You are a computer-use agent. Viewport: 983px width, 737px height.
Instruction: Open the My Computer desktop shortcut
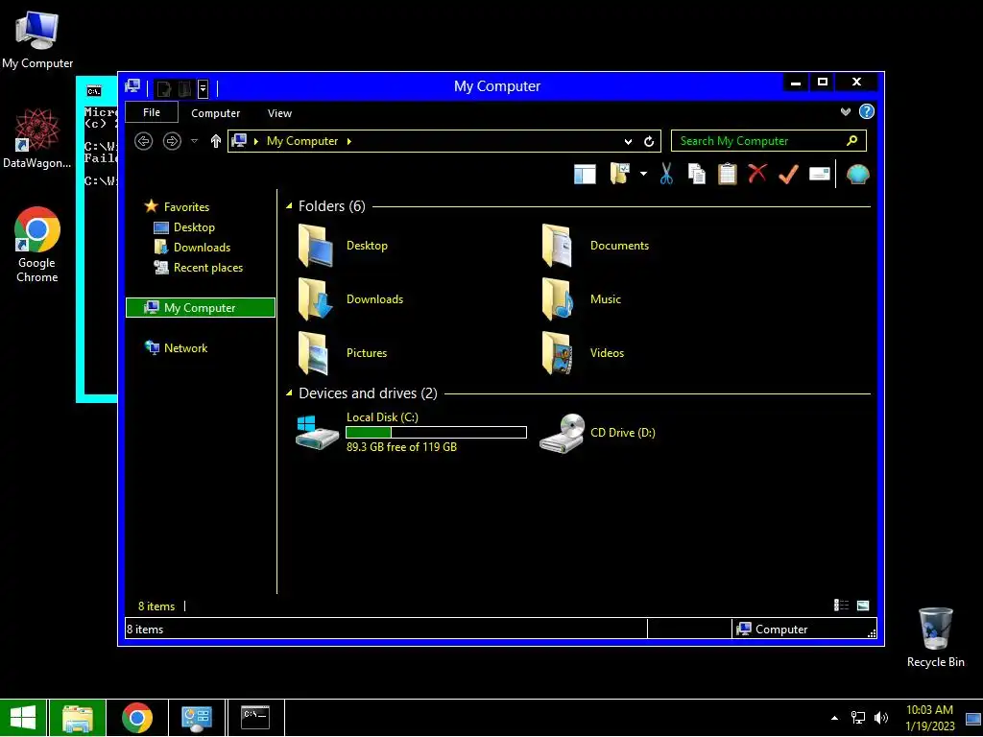tap(37, 38)
